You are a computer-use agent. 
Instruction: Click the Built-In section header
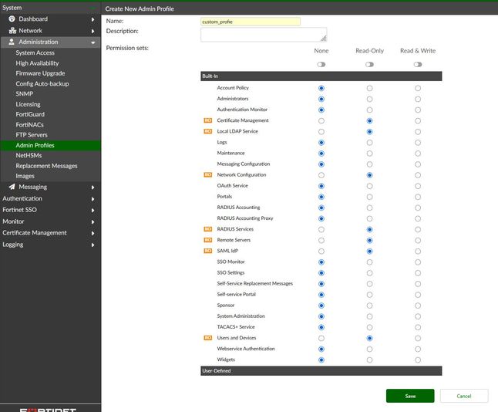(x=321, y=76)
